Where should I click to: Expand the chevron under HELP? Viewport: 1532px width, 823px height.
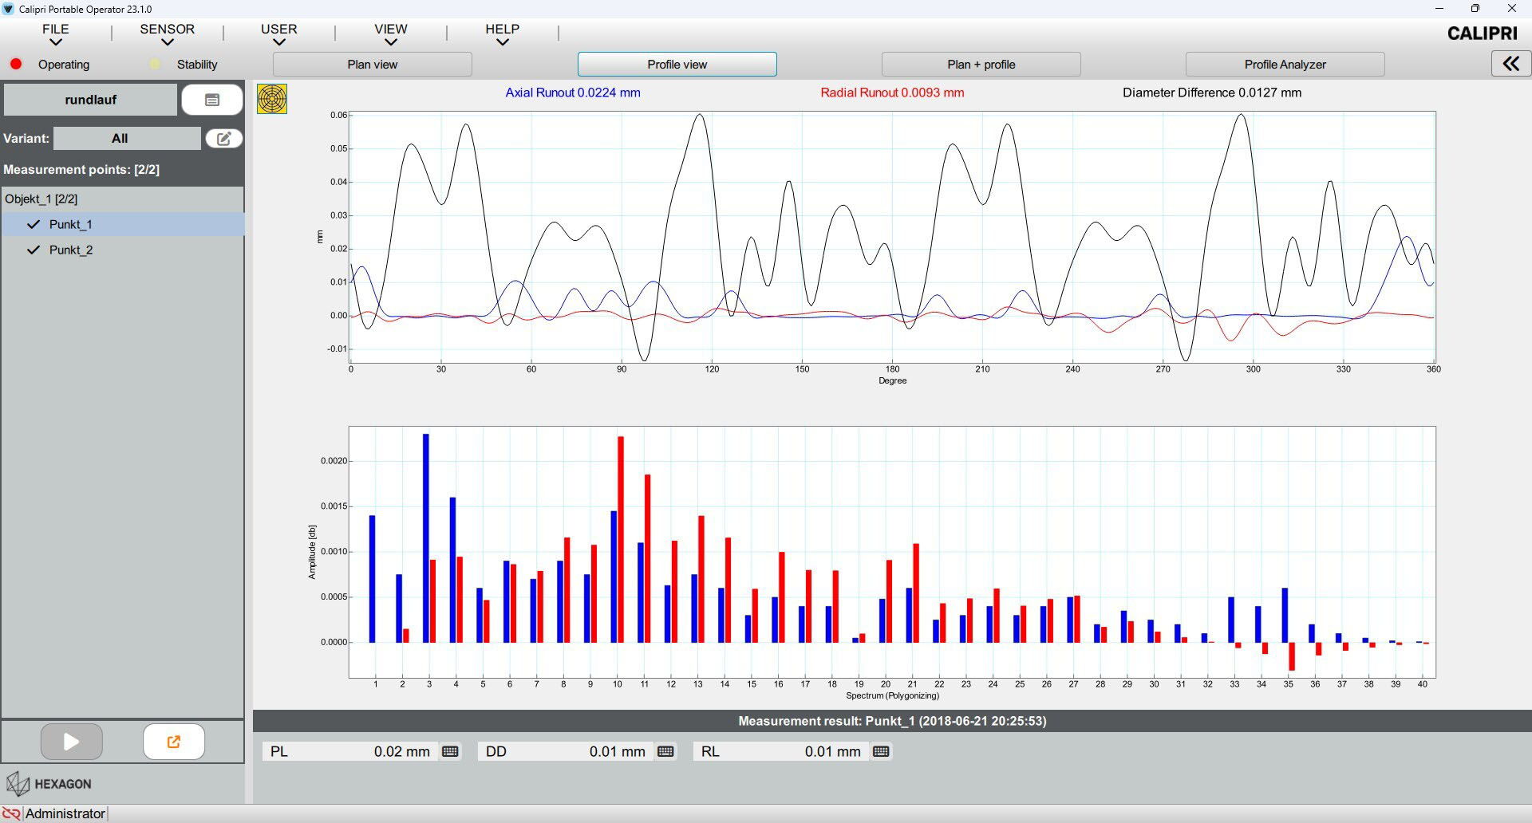tap(502, 42)
